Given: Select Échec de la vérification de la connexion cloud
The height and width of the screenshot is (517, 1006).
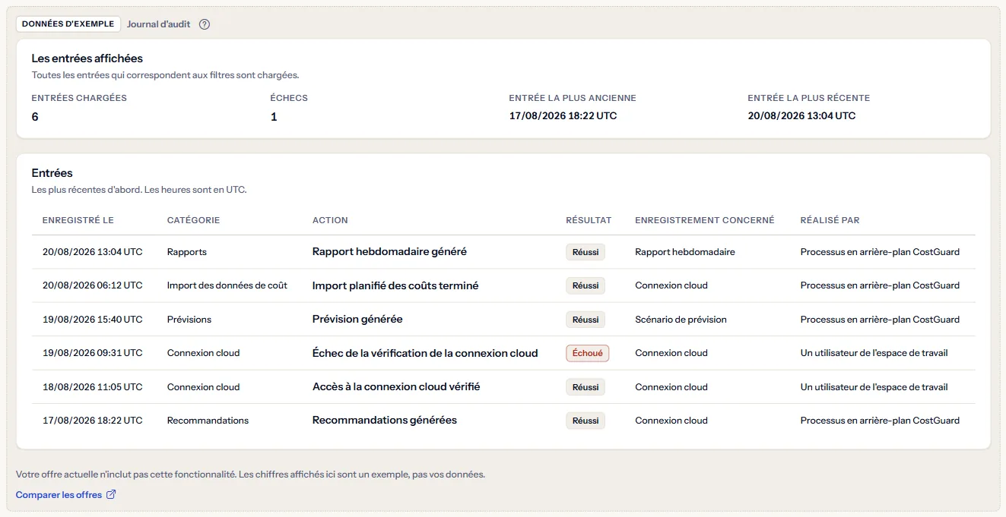Looking at the screenshot, I should point(425,353).
